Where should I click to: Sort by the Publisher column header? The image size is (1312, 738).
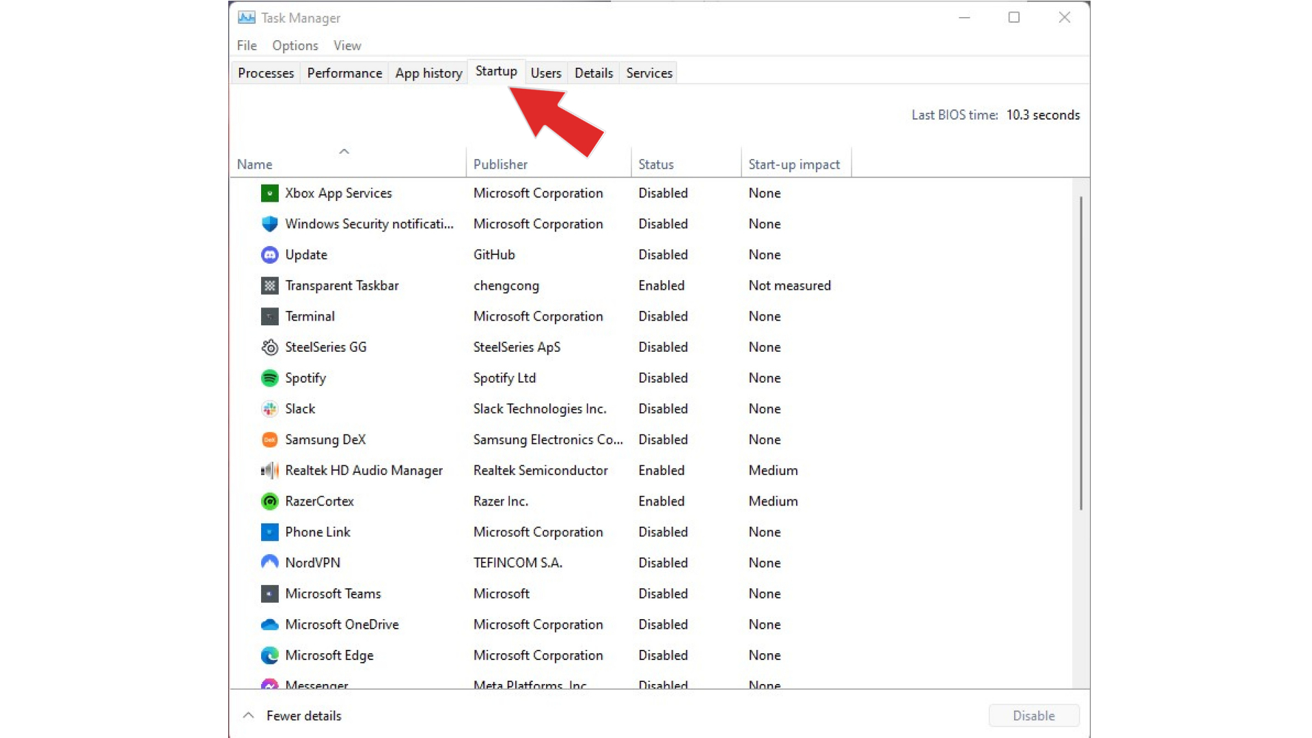pos(549,164)
